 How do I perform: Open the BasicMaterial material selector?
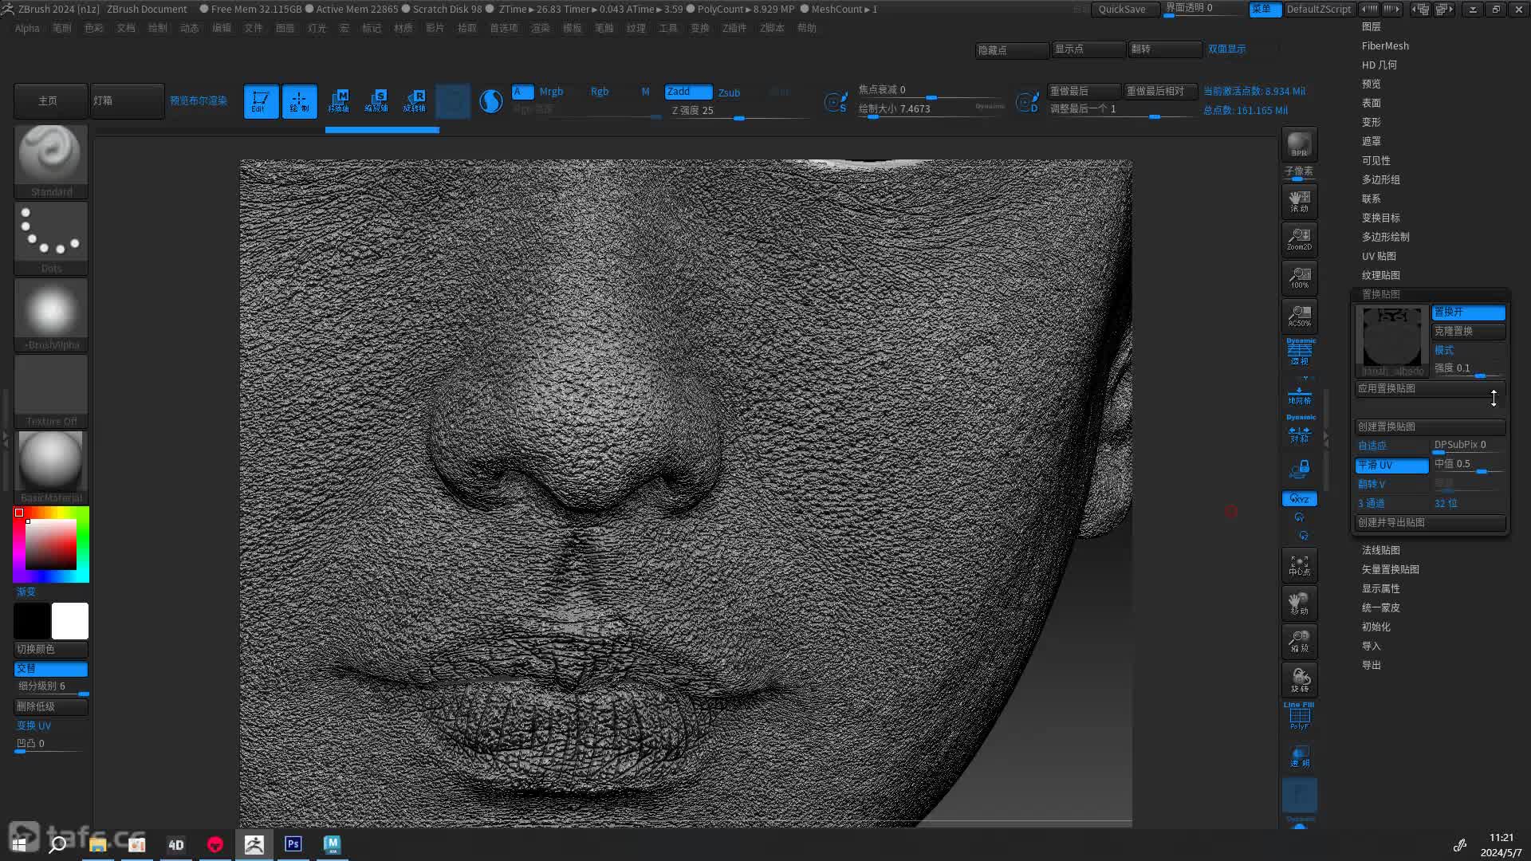click(x=51, y=467)
